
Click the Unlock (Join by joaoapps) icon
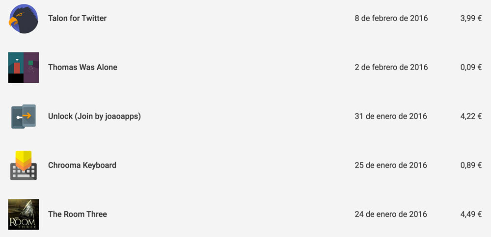(24, 117)
